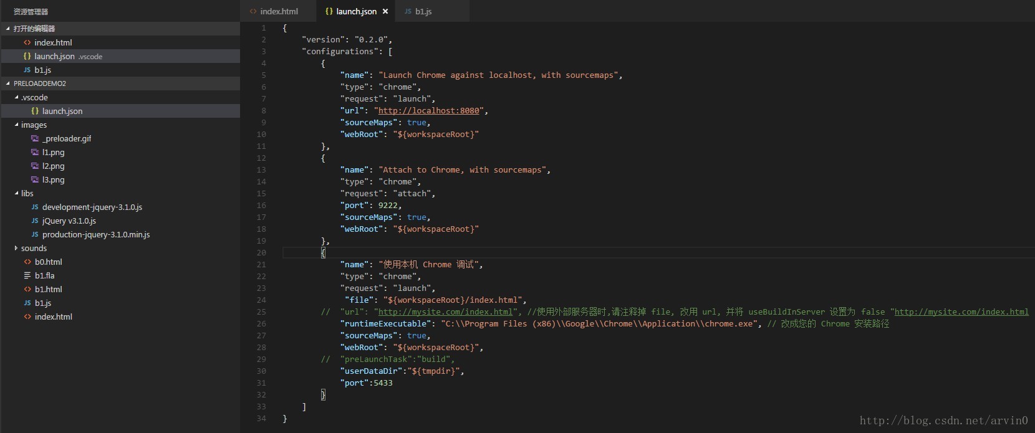
Task: Collapse the libs folder
Action: pyautogui.click(x=16, y=193)
